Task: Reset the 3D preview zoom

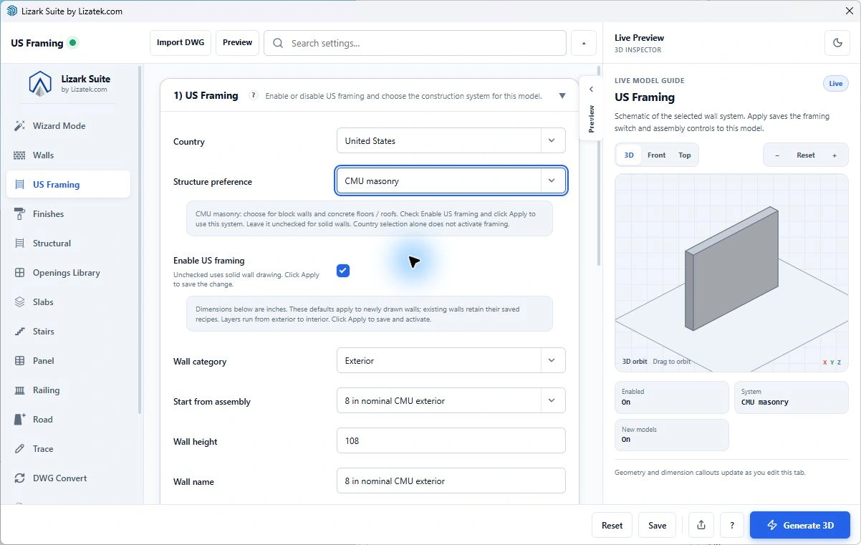Action: (x=806, y=155)
